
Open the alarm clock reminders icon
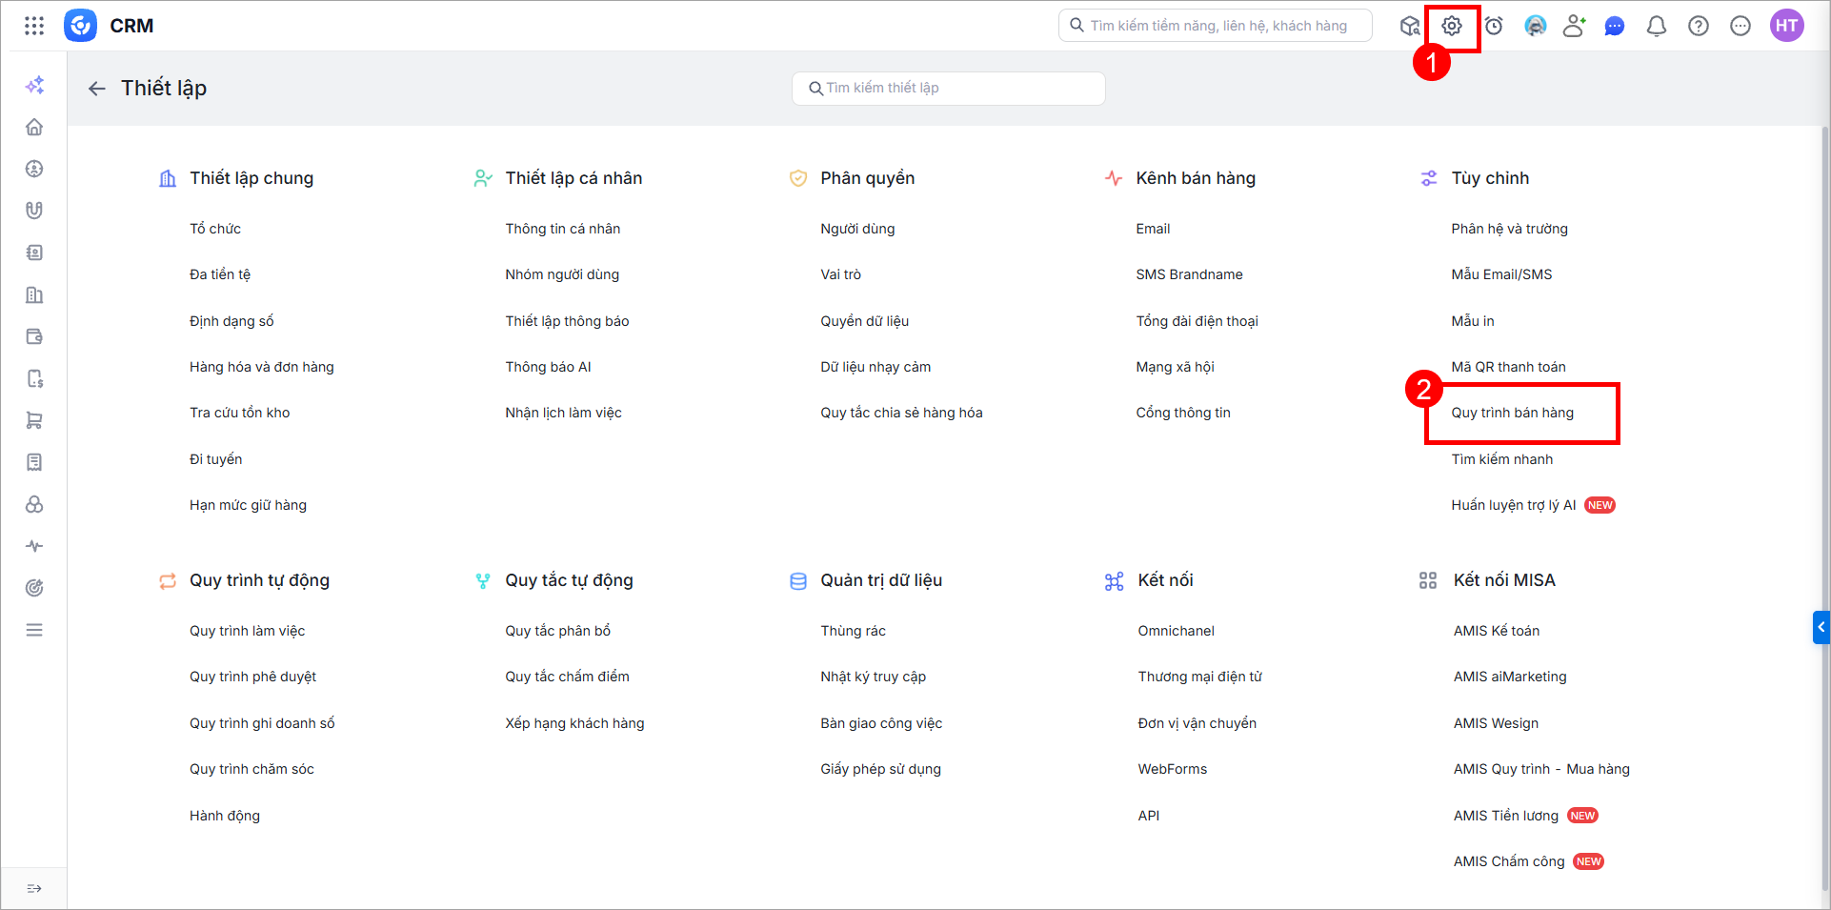(x=1494, y=26)
